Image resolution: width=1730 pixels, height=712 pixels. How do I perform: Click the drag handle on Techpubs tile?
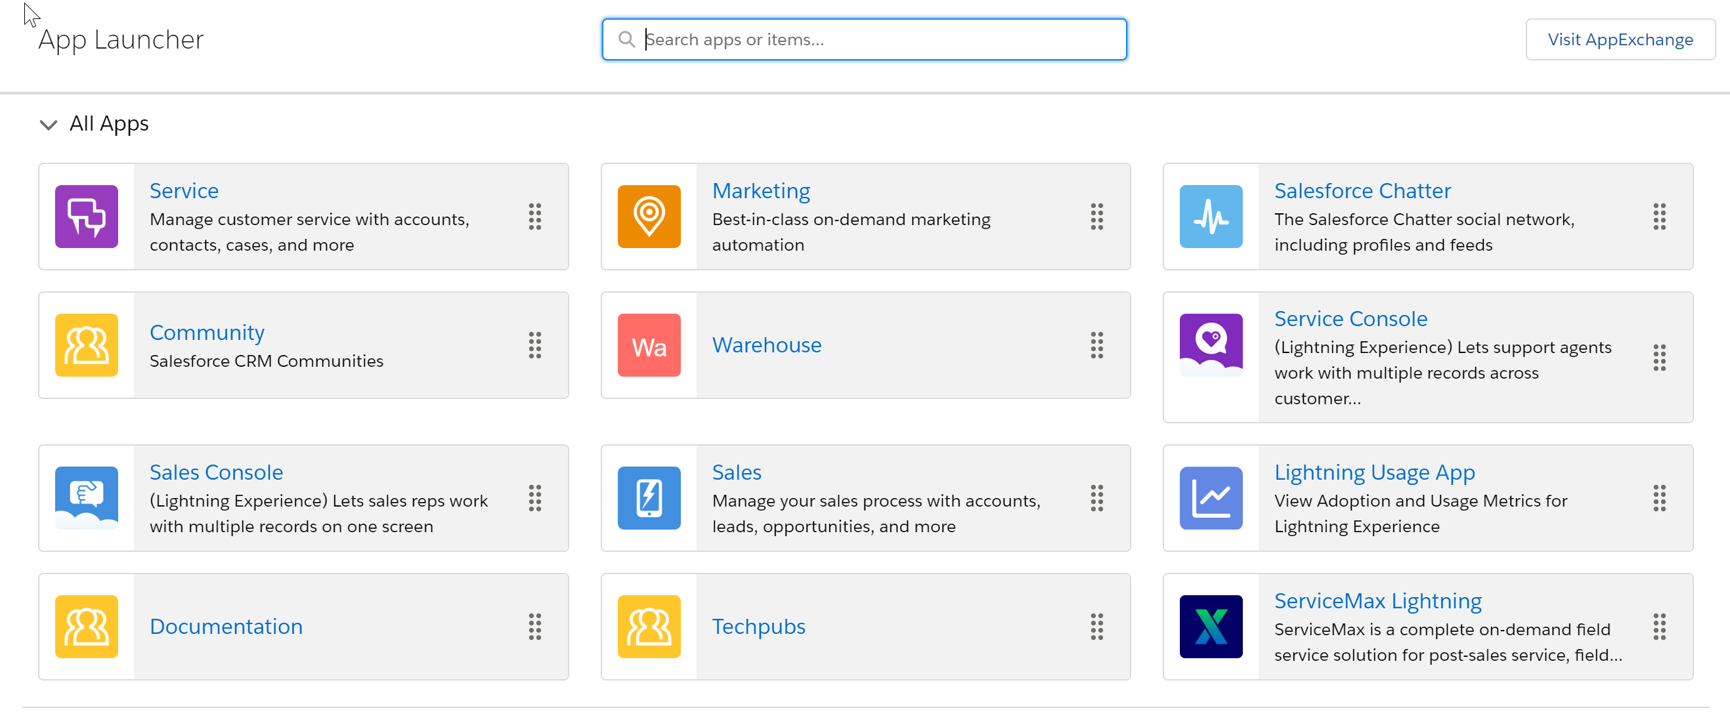point(1096,626)
